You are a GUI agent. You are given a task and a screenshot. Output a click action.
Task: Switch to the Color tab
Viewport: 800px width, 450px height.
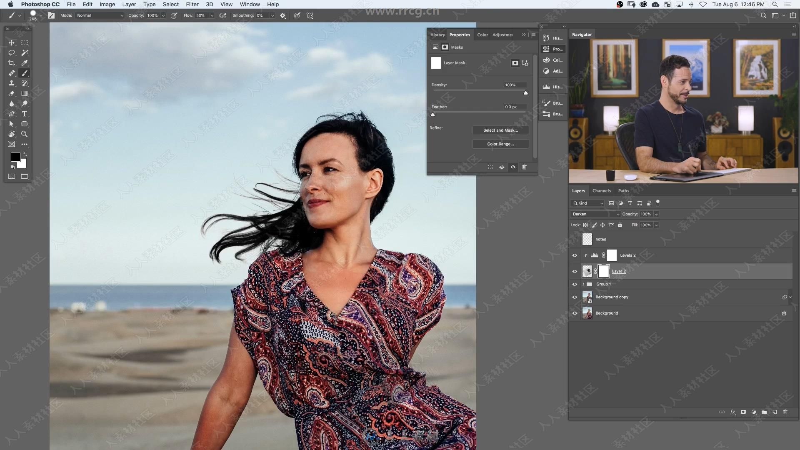482,35
